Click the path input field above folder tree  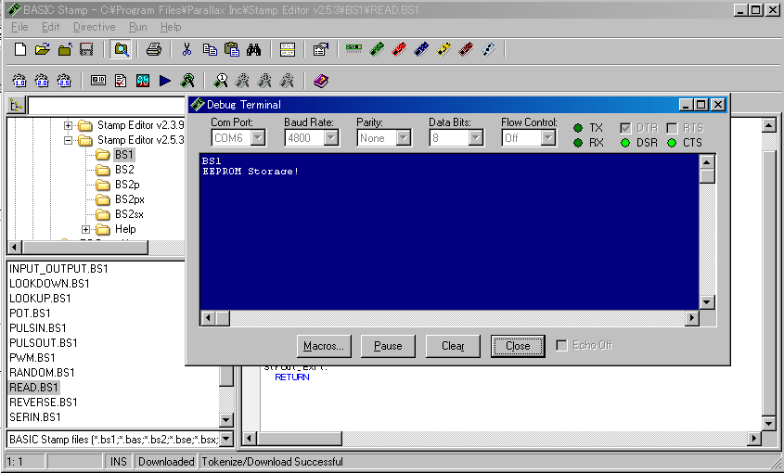point(107,106)
